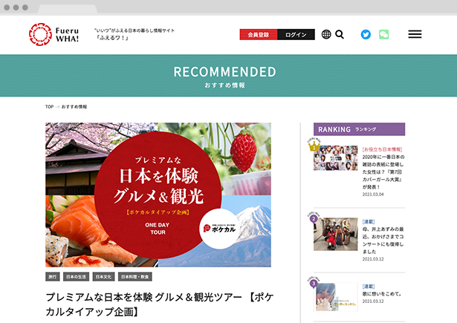The height and width of the screenshot is (323, 457).
Task: Open the プレミアムな日本を体験 article title
Action: (160, 304)
